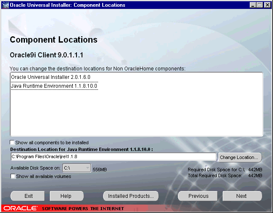The image size is (273, 213).
Task: Click the Required Disk Space for C:\ label
Action: coord(216,170)
